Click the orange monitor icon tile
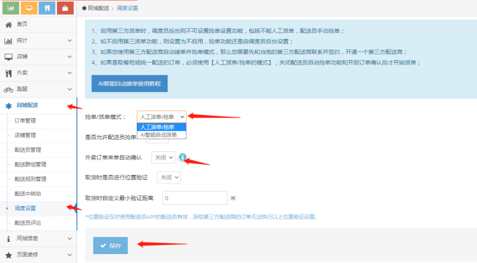The height and width of the screenshot is (263, 477). coord(29,8)
